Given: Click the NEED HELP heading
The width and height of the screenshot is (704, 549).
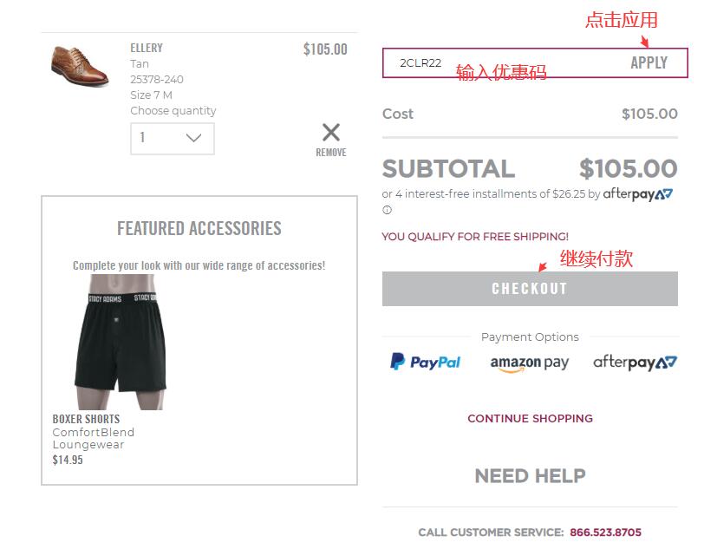Looking at the screenshot, I should click(x=530, y=476).
